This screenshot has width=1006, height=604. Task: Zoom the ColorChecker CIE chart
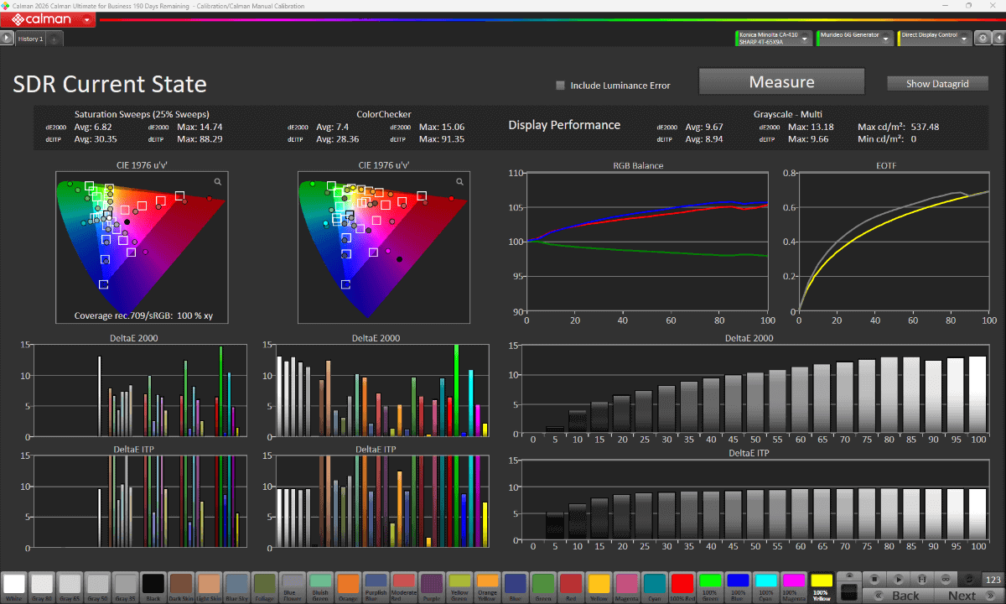tap(459, 181)
